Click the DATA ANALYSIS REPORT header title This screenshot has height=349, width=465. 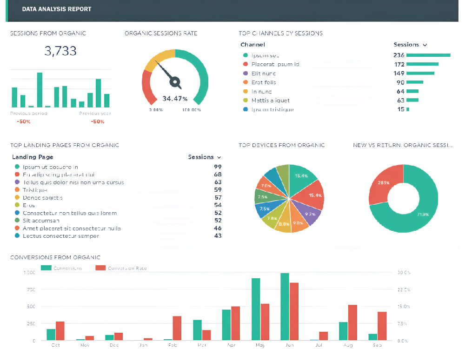click(x=56, y=9)
